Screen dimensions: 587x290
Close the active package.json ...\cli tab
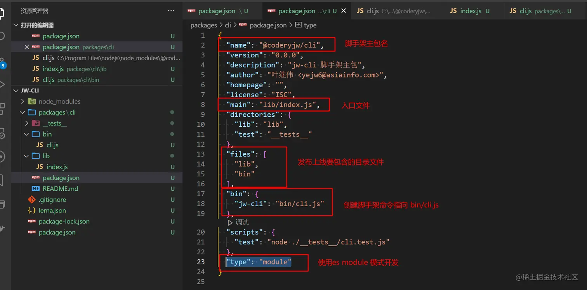pyautogui.click(x=343, y=11)
